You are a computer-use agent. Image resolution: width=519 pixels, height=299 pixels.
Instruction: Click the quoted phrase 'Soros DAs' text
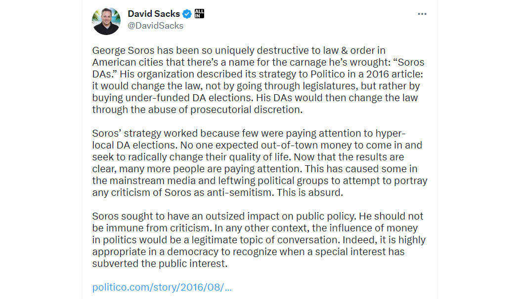point(258,68)
